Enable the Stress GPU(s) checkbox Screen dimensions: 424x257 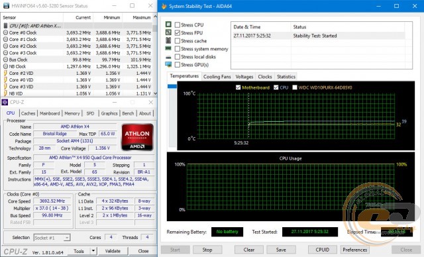click(178, 65)
